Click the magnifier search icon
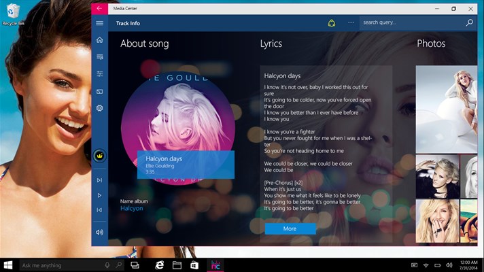Screen dimensions: 484x272 [x=470, y=22]
